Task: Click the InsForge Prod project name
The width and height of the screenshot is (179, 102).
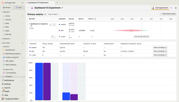Action: pos(10,3)
